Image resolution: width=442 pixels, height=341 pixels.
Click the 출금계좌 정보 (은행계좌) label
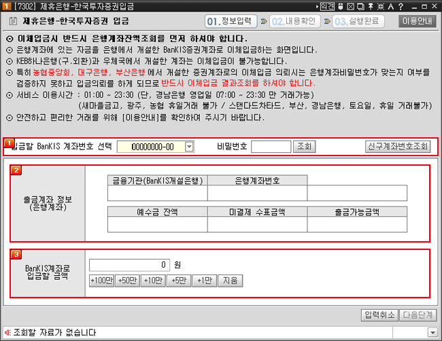(x=48, y=203)
